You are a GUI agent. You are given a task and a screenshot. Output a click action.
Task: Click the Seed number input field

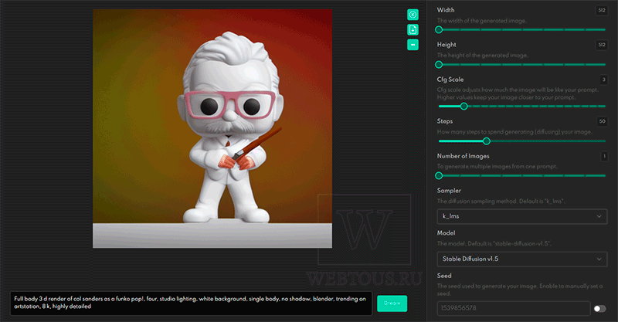coord(514,308)
